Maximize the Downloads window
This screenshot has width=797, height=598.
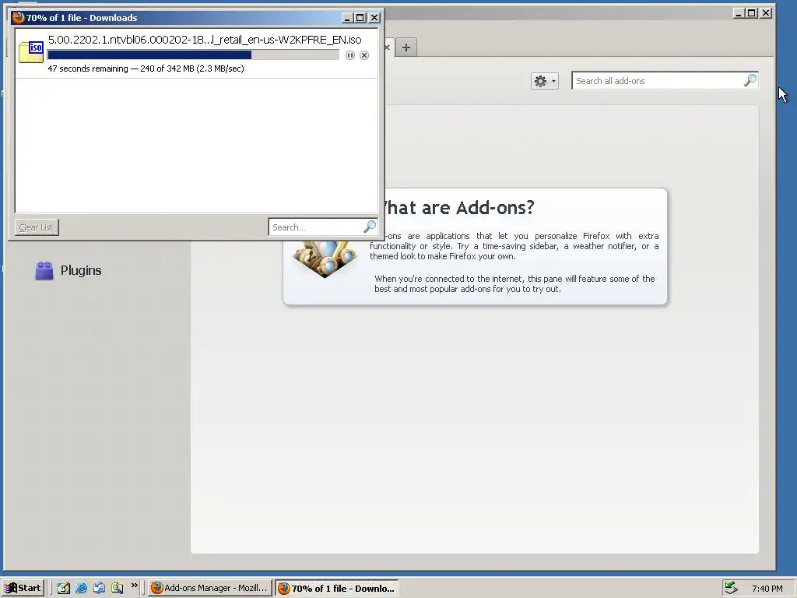click(x=360, y=18)
